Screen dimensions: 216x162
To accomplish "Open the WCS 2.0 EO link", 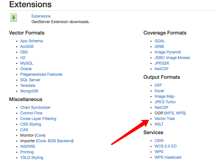I will point(165,146).
